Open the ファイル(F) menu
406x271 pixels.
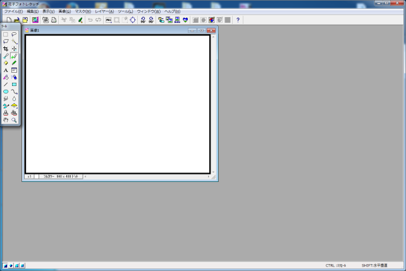pyautogui.click(x=13, y=11)
